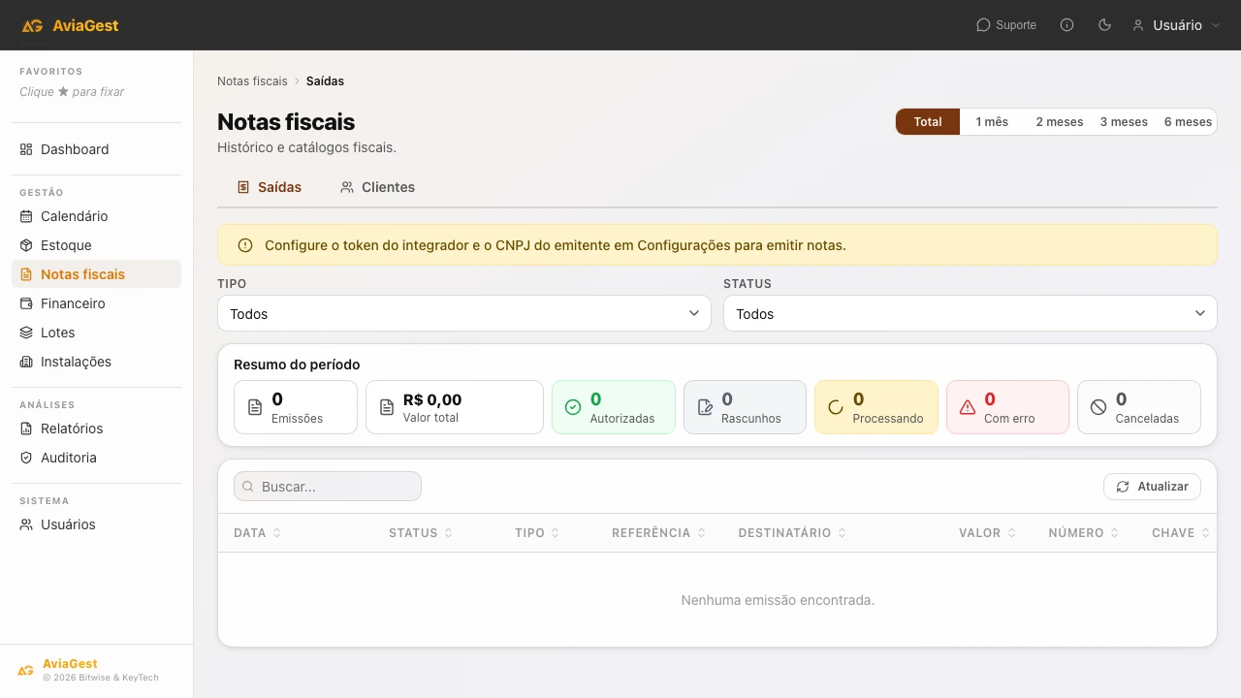Click the Com erro warning icon
This screenshot has width=1241, height=698.
click(x=968, y=407)
